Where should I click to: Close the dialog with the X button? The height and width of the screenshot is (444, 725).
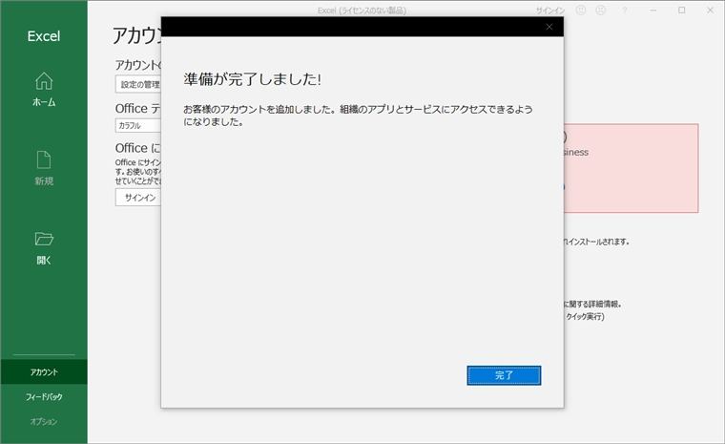tap(549, 27)
